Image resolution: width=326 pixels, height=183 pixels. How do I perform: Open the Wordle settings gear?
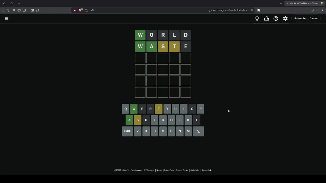(285, 18)
